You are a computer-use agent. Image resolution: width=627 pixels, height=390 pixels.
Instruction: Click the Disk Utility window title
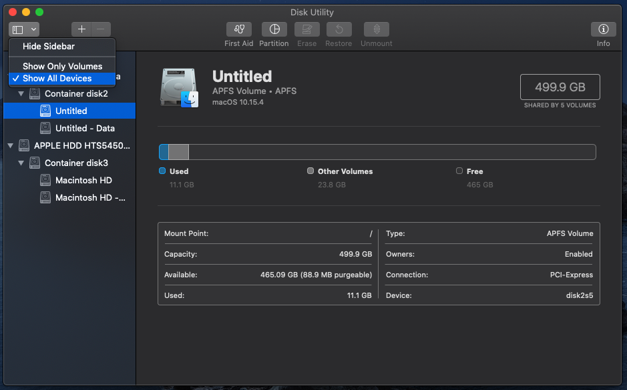312,13
